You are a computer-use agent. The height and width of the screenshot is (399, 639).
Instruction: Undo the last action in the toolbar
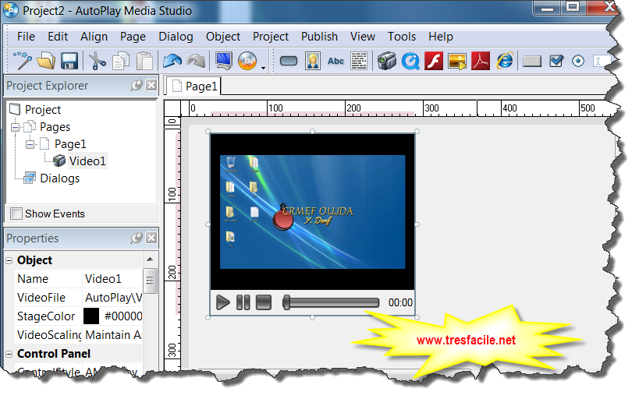coord(172,61)
